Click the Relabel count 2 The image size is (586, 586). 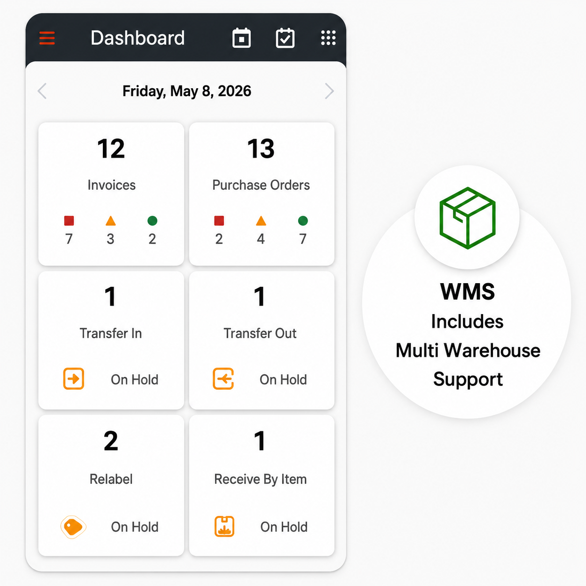coord(111,441)
